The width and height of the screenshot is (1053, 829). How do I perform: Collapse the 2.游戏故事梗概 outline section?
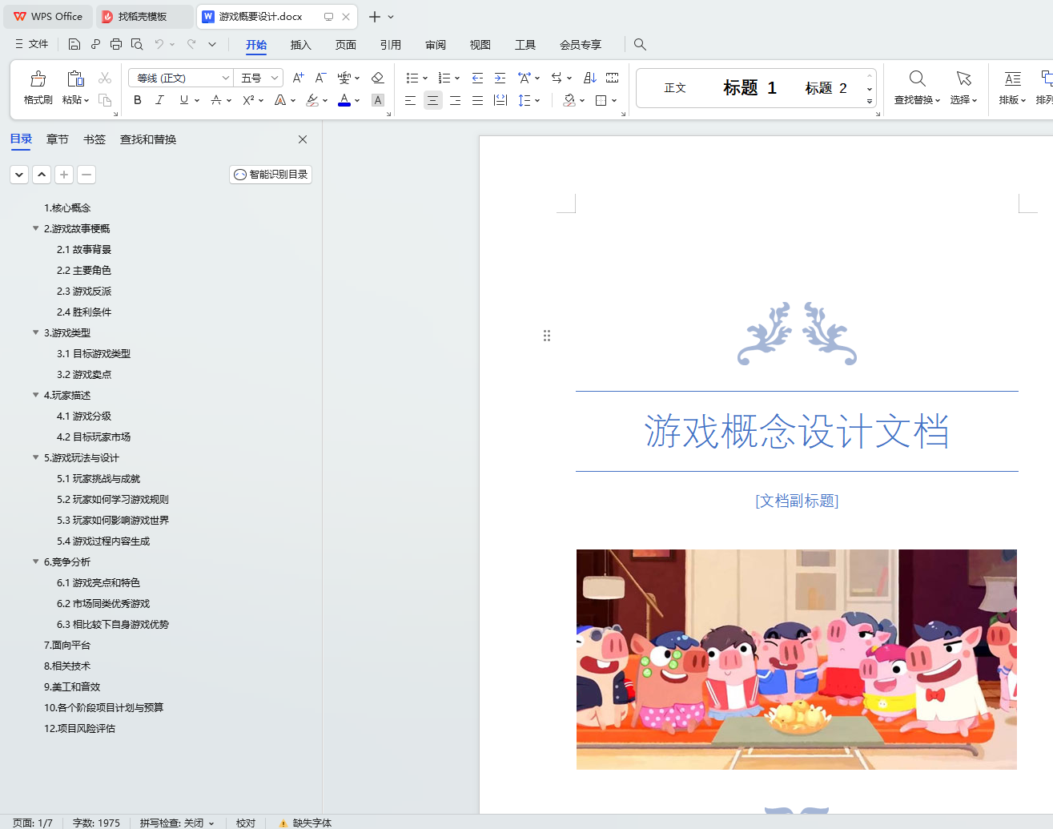click(35, 228)
